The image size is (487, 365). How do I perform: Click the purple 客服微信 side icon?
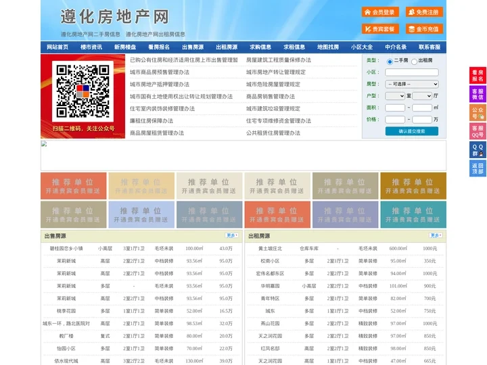(478, 94)
